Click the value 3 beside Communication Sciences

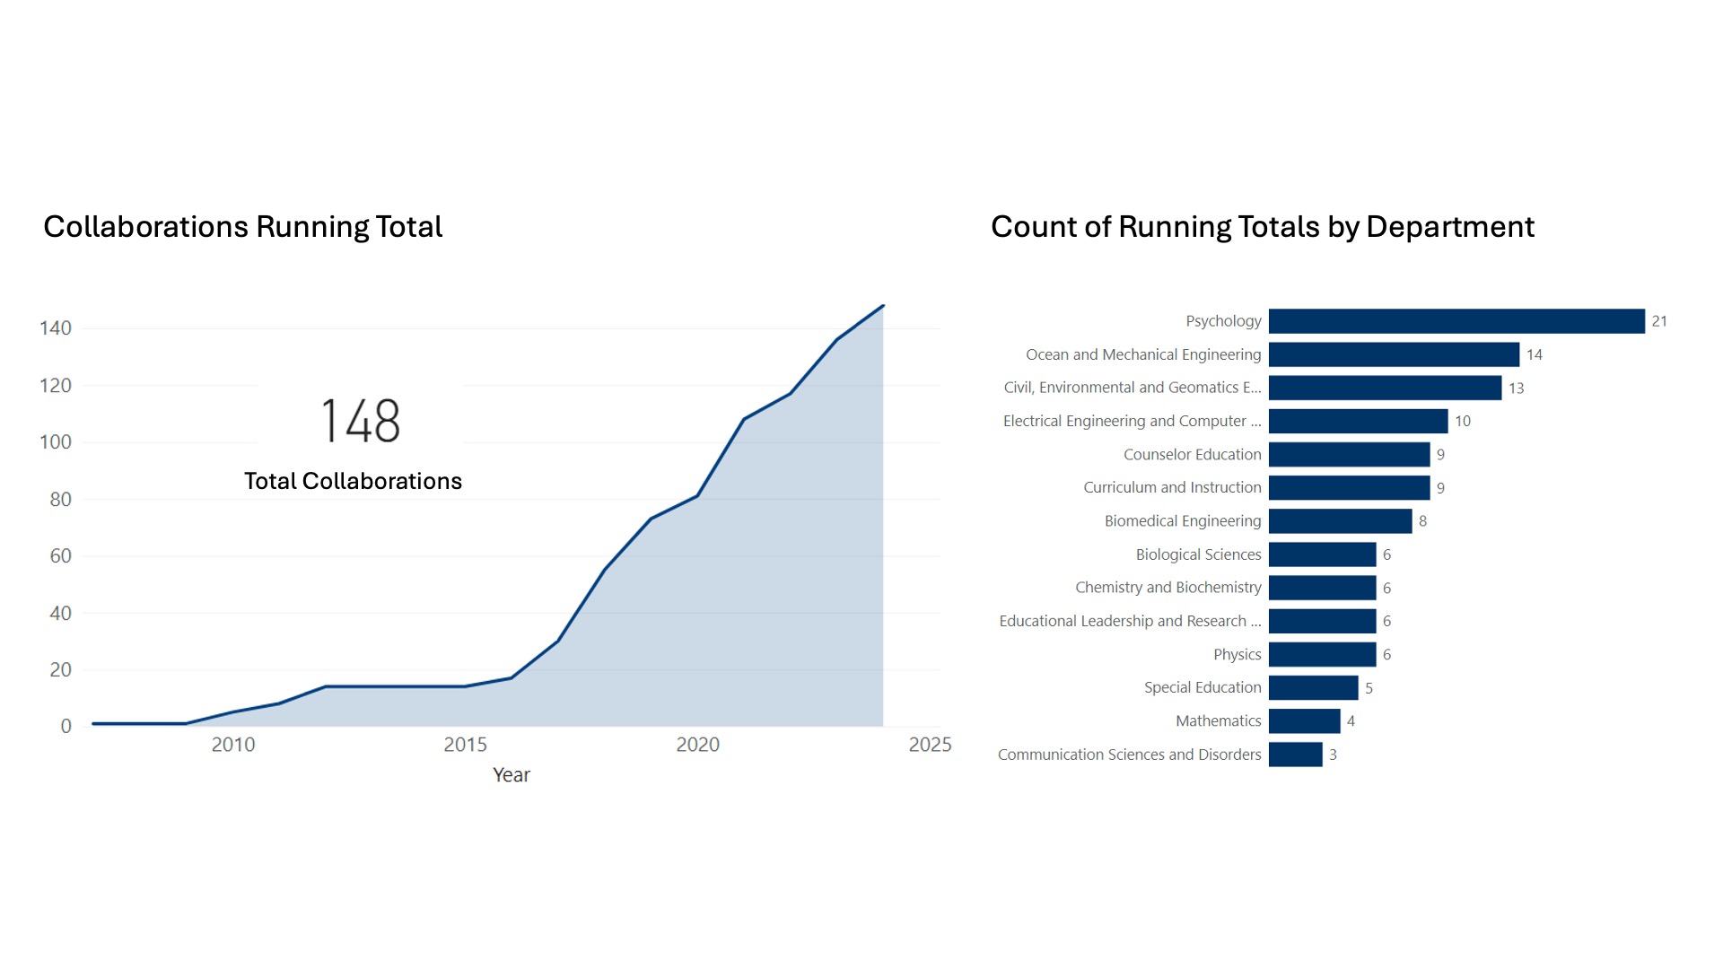(x=1333, y=755)
